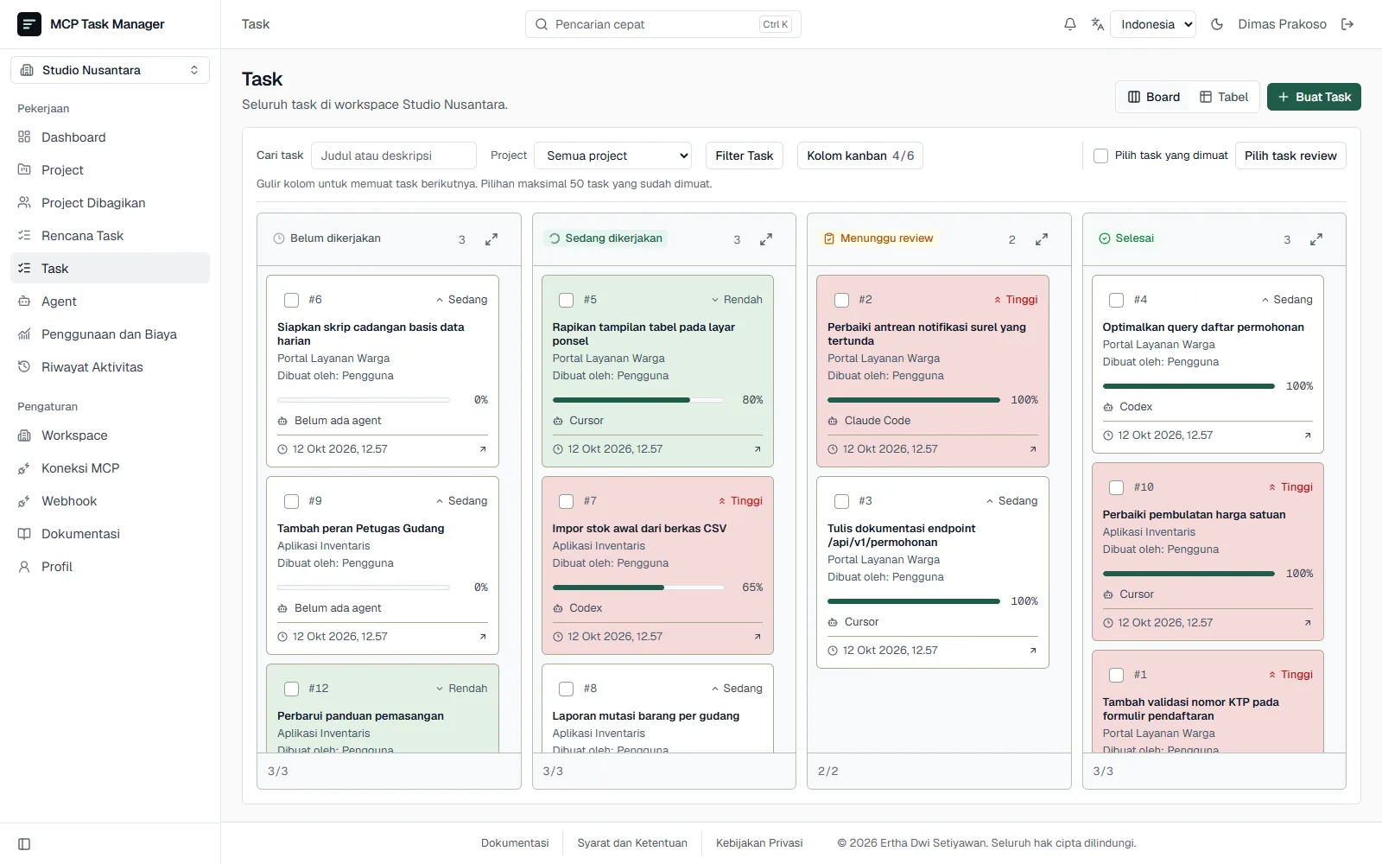Open task #6 via its arrow icon
Viewport: 1382px width, 864px height.
click(483, 449)
